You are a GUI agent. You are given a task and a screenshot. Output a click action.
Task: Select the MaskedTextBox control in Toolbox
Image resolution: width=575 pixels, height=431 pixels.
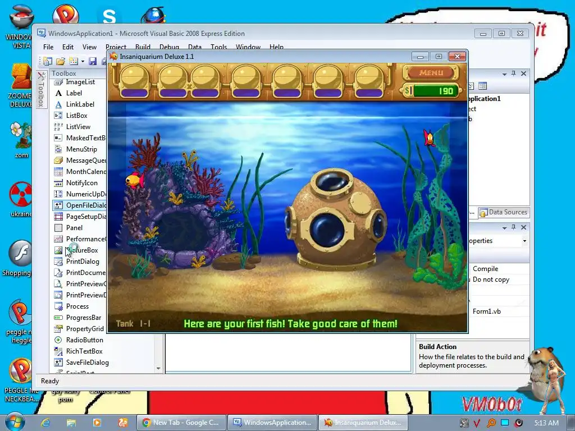pos(80,138)
